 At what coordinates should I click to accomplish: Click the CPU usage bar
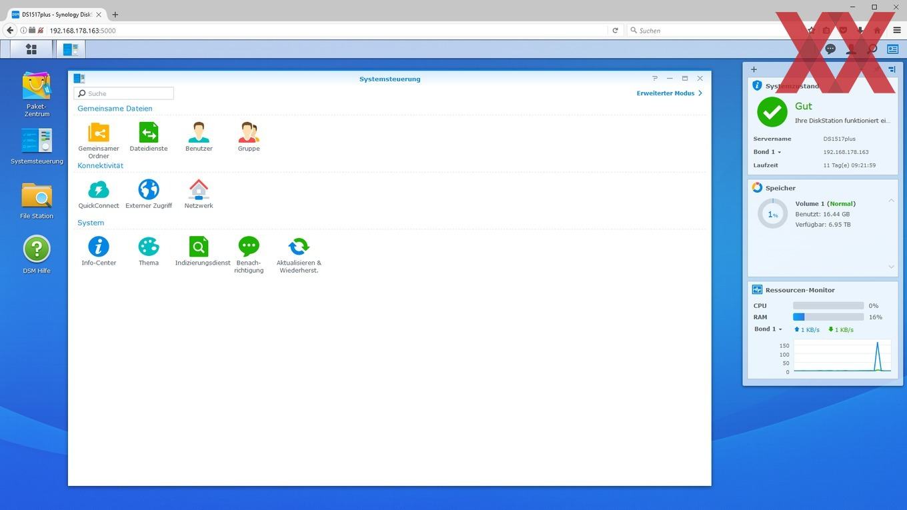point(828,306)
